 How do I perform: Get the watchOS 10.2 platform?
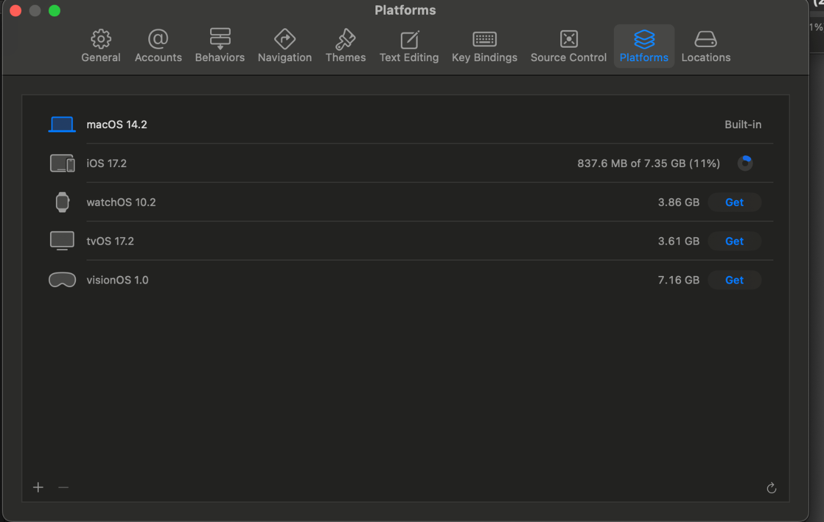pos(734,202)
